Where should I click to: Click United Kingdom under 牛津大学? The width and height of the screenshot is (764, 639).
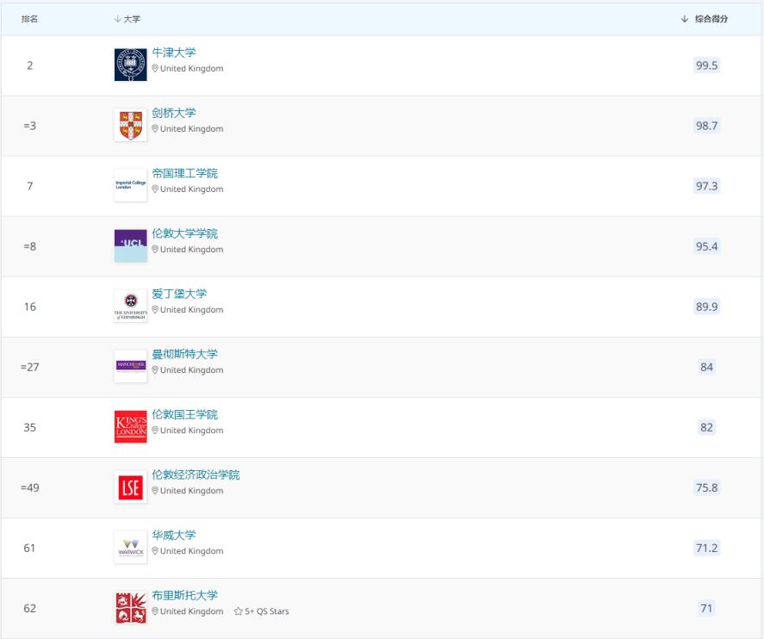click(x=191, y=68)
